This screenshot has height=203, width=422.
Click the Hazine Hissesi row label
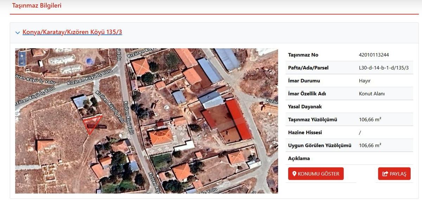pos(305,133)
